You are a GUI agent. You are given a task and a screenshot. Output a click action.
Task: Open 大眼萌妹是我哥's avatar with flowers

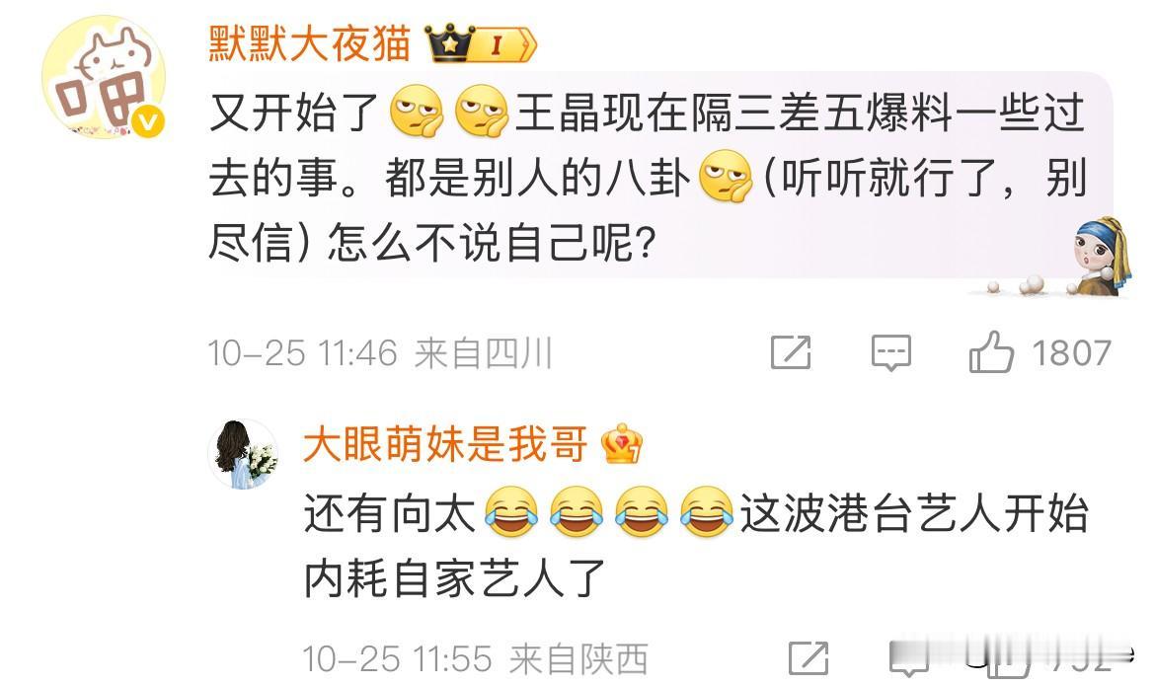coord(243,454)
